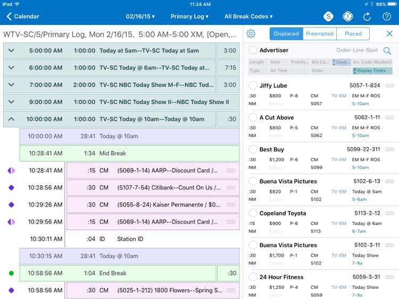Sort by Priority column header
This screenshot has width=399, height=299.
[300, 62]
